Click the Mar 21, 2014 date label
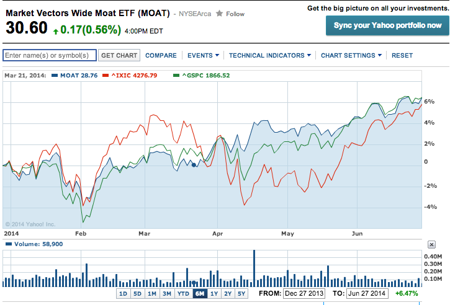Image resolution: width=450 pixels, height=305 pixels. [x=25, y=76]
